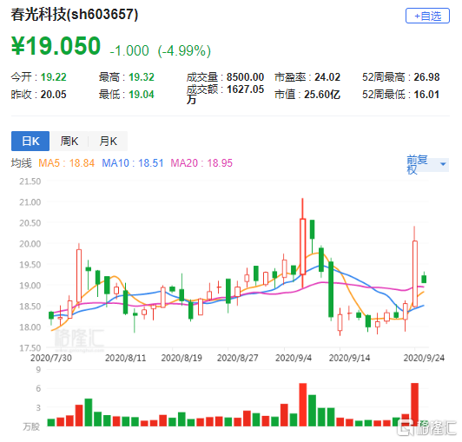Click the MA5 : 18.84 indicator label

pyautogui.click(x=67, y=163)
